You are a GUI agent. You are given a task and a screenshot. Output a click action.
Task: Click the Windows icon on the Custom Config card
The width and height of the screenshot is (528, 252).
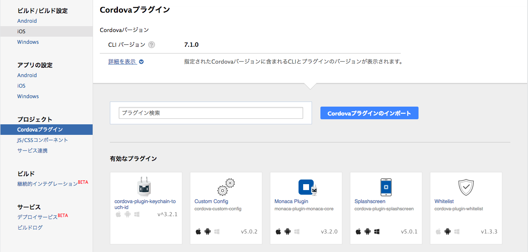[217, 231]
